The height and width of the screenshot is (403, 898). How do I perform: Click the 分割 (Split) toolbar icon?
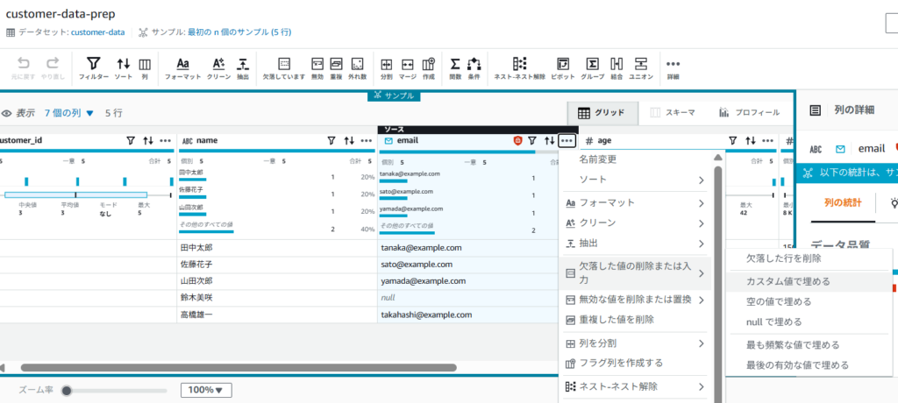(386, 67)
